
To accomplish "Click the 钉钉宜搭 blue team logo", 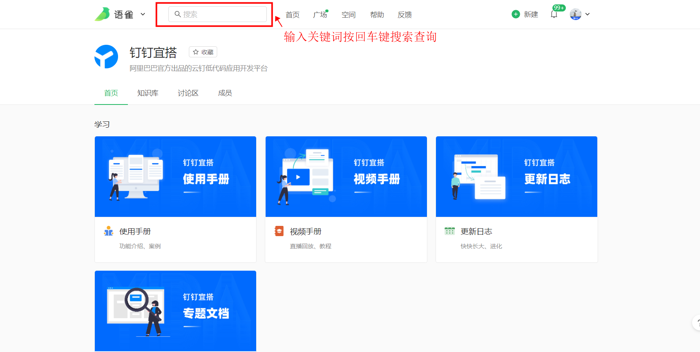I will [106, 57].
